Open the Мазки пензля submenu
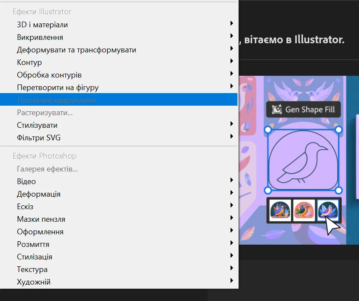The height and width of the screenshot is (301, 359). click(119, 219)
